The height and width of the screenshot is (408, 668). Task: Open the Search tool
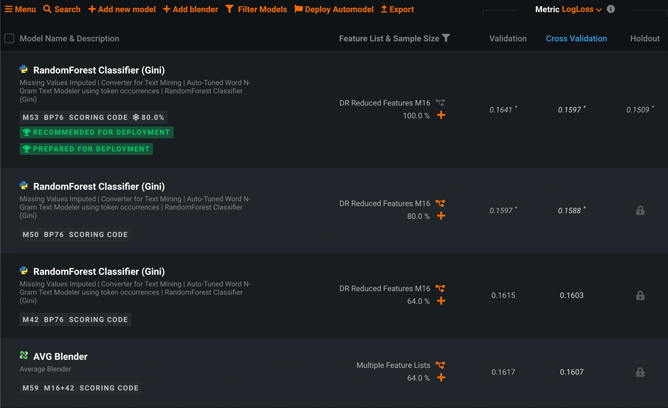pyautogui.click(x=62, y=10)
